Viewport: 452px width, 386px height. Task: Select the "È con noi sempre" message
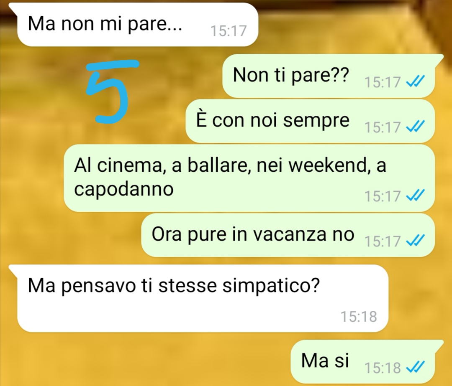click(310, 121)
